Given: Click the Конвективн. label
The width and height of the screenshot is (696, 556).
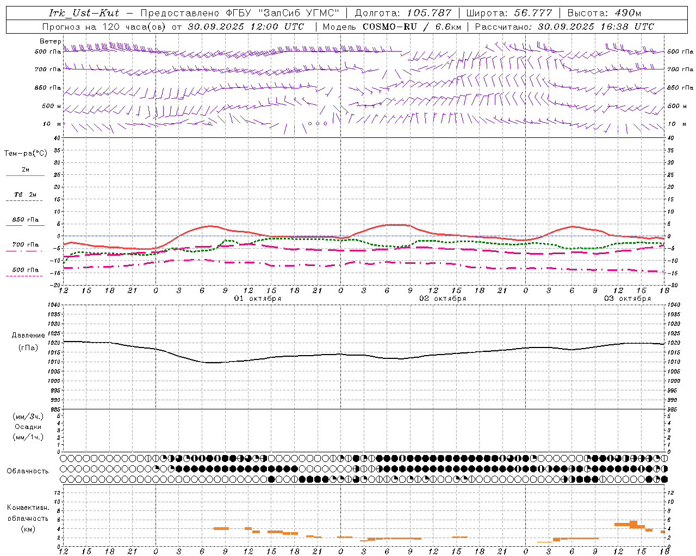Looking at the screenshot, I should pos(28,508).
